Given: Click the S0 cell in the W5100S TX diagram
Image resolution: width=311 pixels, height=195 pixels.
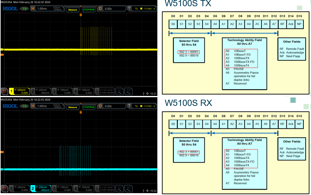Looking at the screenshot, I should click(173, 24).
